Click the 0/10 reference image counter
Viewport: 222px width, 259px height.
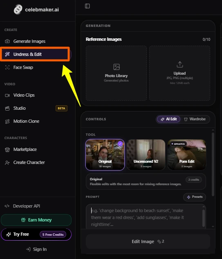(206, 40)
